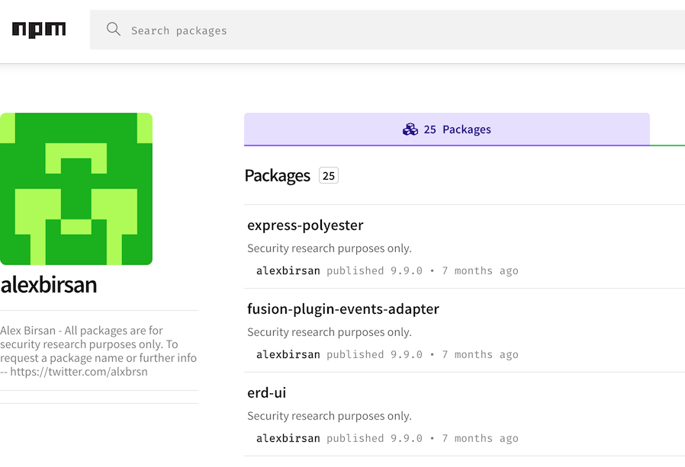Open the express-polyester package
This screenshot has height=467, width=685.
click(305, 226)
